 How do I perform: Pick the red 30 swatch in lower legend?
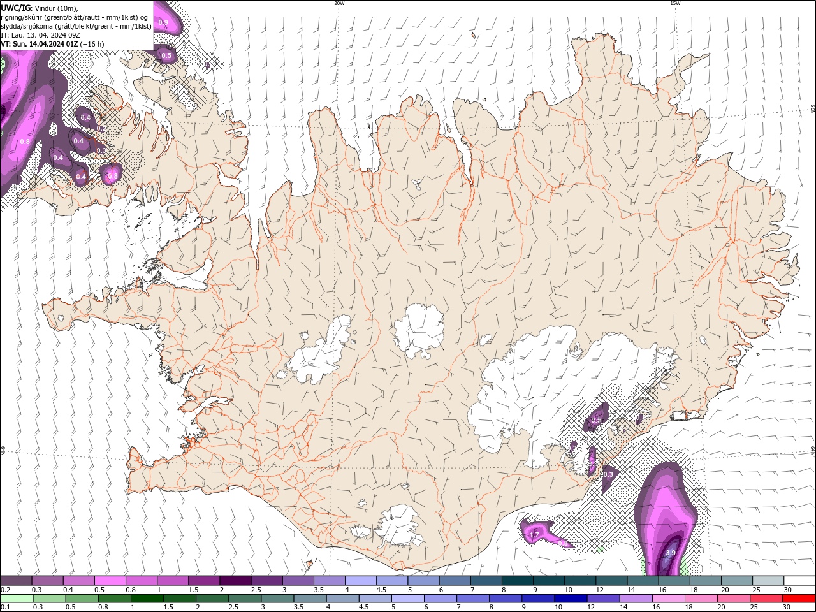point(799,599)
